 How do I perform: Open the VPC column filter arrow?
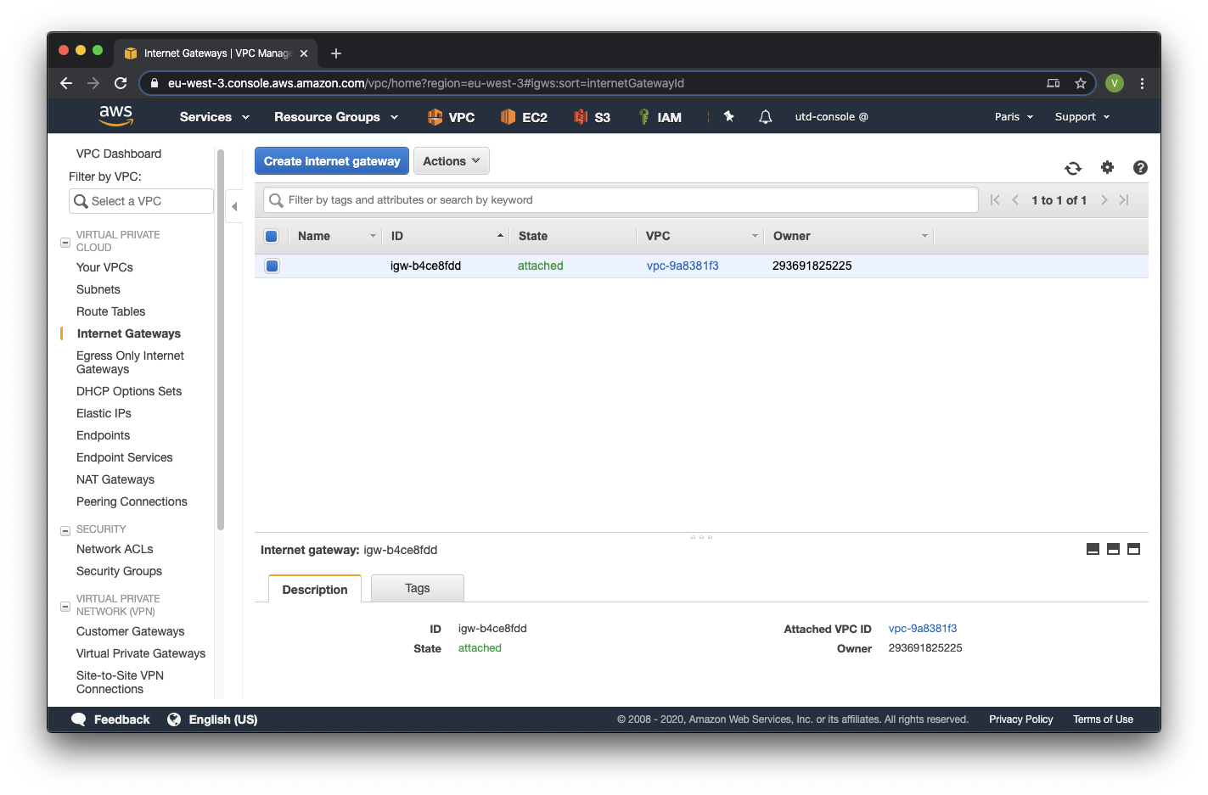(x=755, y=236)
